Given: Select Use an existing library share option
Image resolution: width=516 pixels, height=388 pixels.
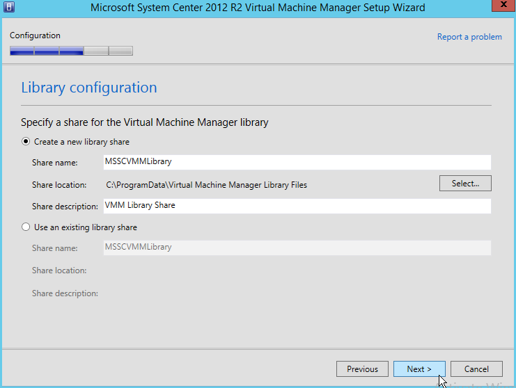Looking at the screenshot, I should [26, 227].
